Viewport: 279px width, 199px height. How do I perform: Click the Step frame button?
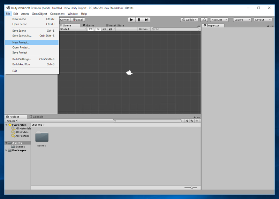146,20
